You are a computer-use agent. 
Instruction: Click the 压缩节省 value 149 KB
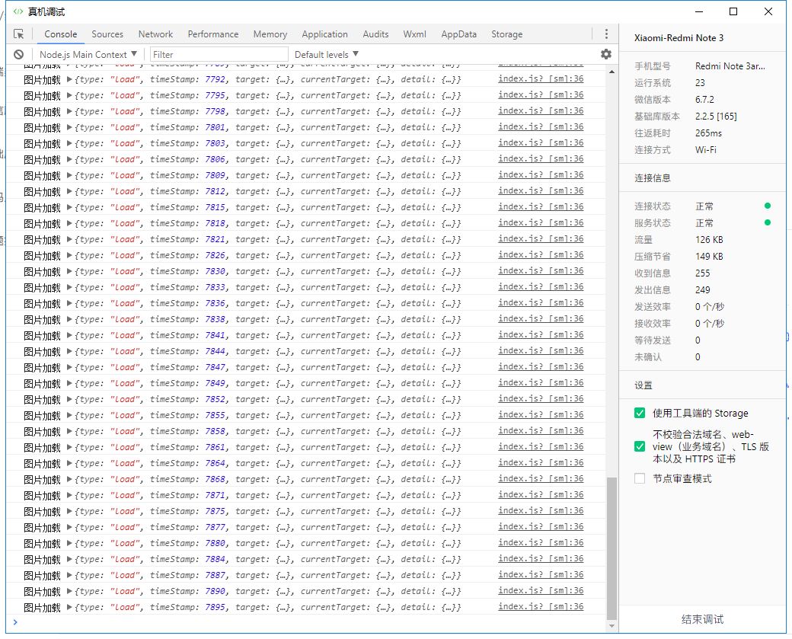tap(709, 256)
